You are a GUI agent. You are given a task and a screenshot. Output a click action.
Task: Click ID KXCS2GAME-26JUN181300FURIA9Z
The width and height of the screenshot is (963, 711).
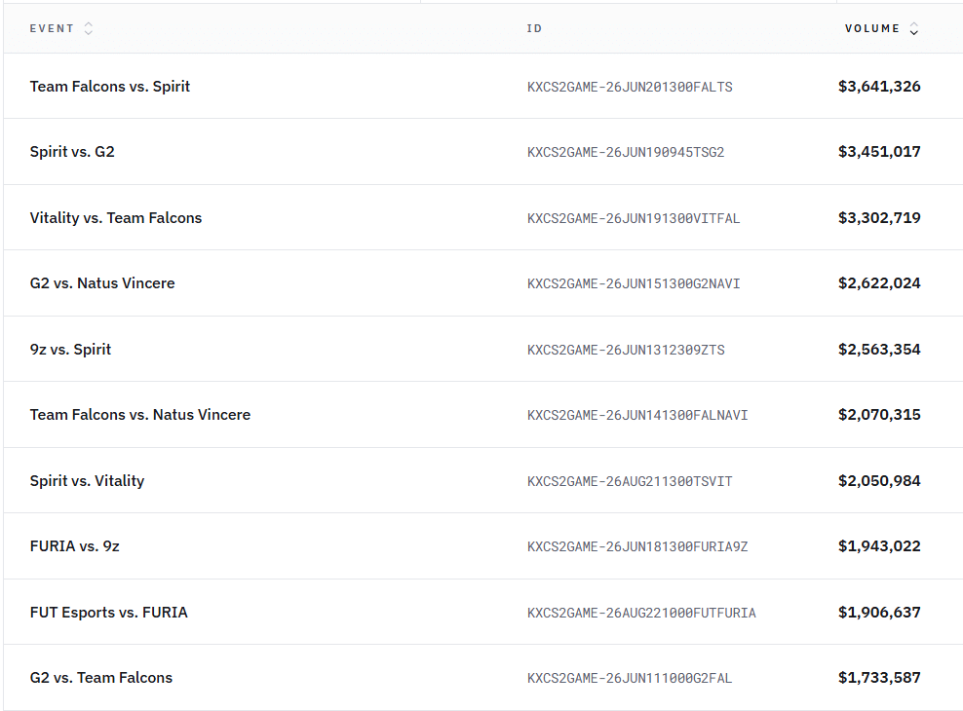tap(637, 546)
